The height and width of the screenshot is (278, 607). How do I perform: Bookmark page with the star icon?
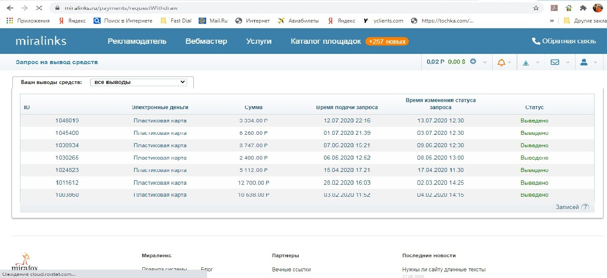(536, 8)
